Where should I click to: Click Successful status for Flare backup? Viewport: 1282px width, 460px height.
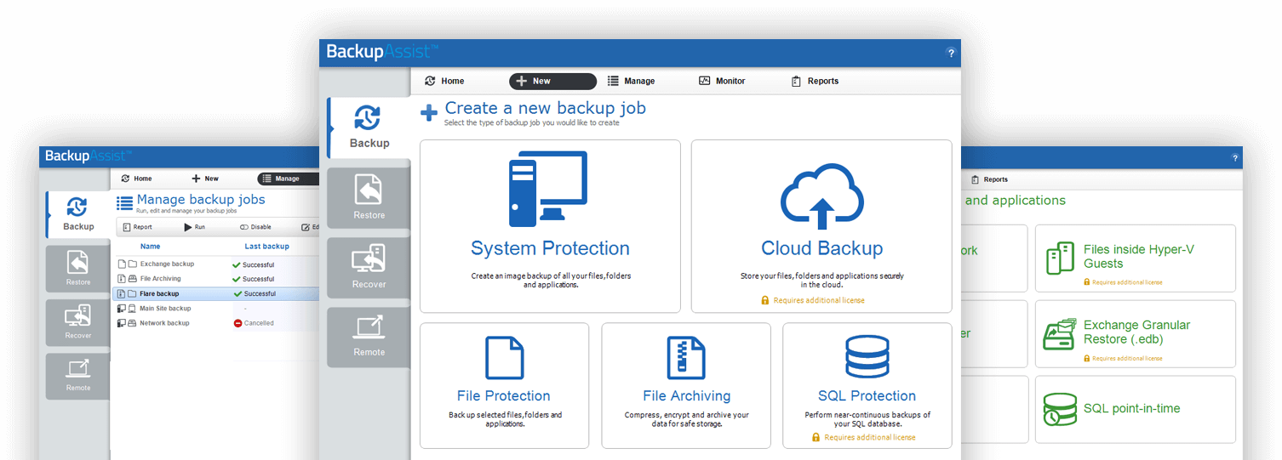coord(254,293)
